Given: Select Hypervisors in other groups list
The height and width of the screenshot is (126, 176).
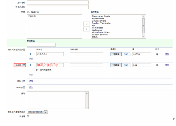Looking at the screenshot, I should (98, 19).
